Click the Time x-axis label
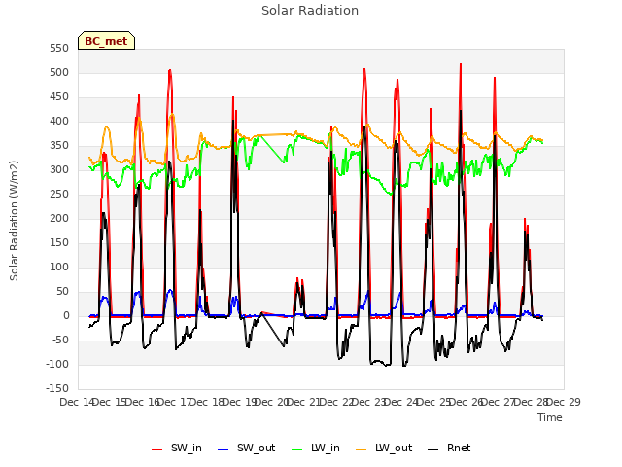 550,417
